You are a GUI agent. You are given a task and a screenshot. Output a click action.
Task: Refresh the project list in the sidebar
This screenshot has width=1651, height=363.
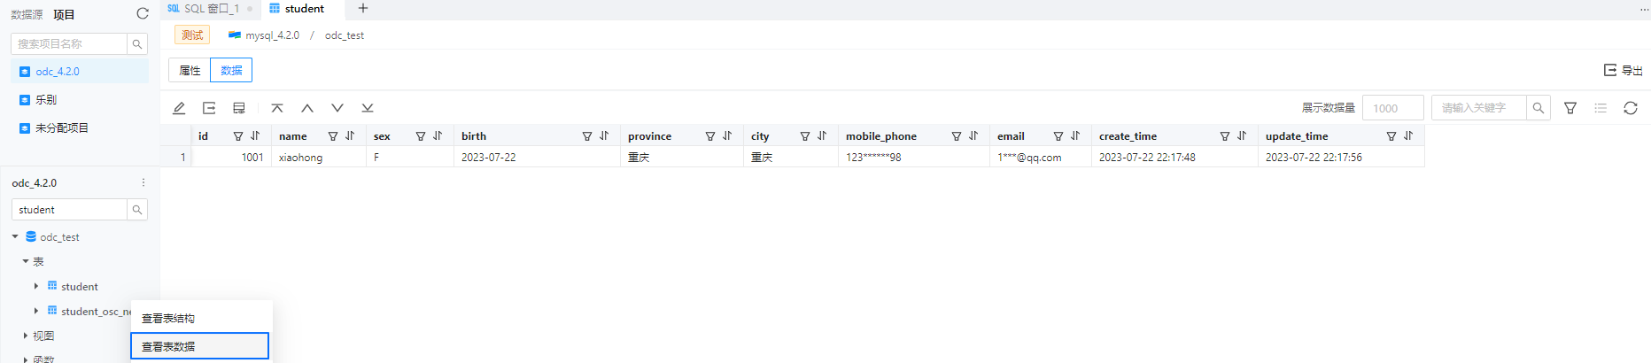143,13
